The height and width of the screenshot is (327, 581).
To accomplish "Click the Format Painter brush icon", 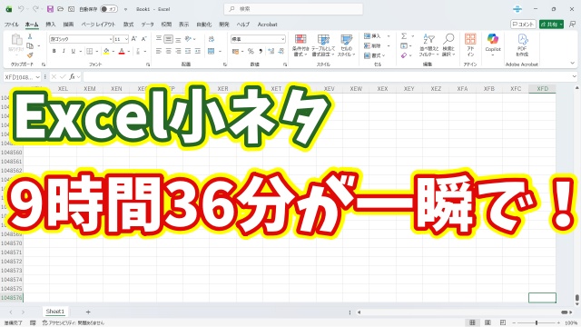I will click(30, 55).
